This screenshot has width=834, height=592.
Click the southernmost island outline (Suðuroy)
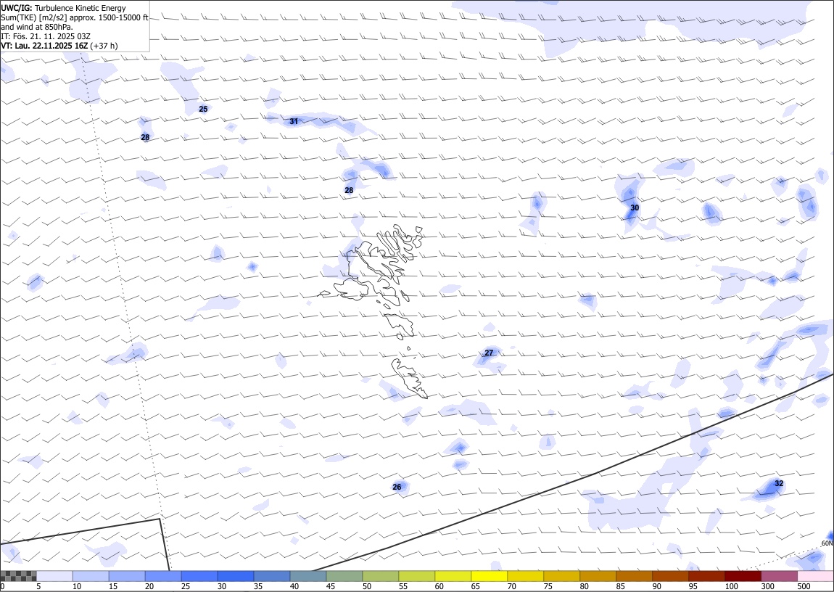click(x=410, y=378)
